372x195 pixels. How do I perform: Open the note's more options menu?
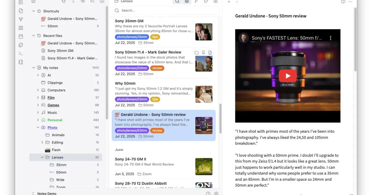[x=351, y=2]
